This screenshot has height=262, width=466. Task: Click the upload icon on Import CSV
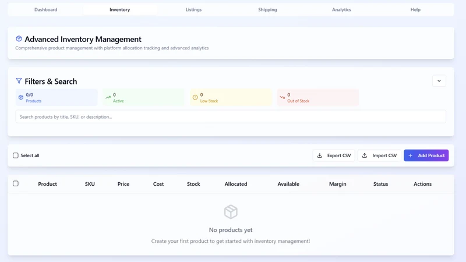(365, 155)
